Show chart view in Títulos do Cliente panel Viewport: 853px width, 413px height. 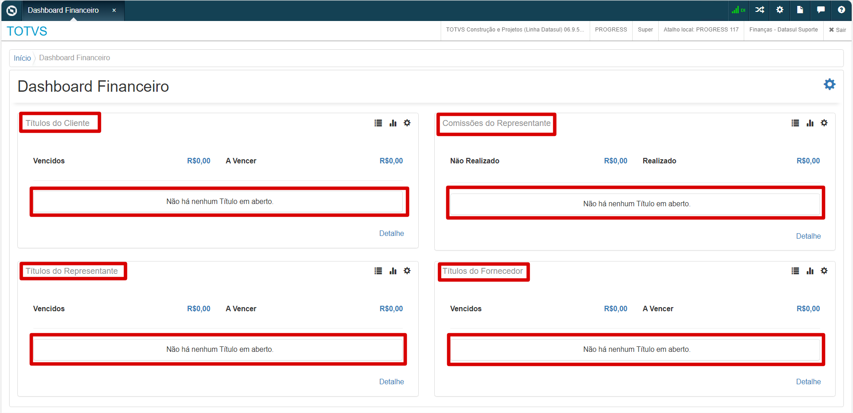(x=393, y=123)
